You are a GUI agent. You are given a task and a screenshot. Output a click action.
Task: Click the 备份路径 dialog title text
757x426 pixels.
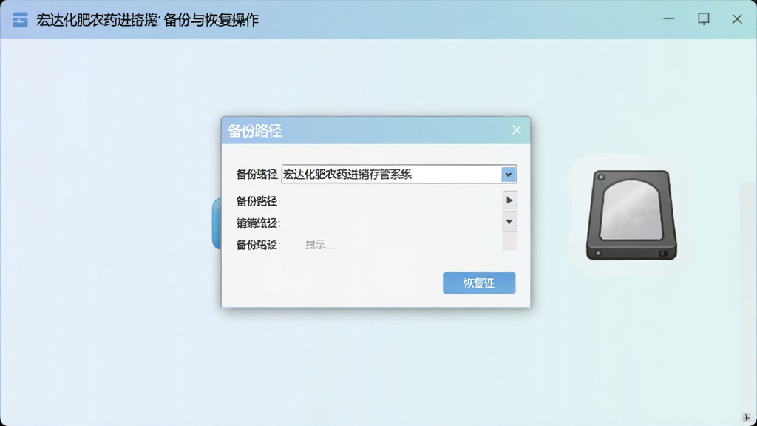click(255, 130)
